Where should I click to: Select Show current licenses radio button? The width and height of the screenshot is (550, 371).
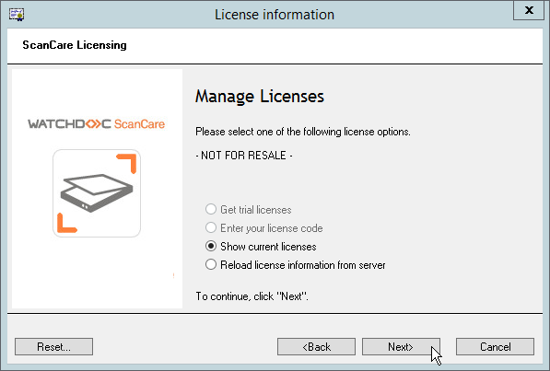pyautogui.click(x=211, y=246)
